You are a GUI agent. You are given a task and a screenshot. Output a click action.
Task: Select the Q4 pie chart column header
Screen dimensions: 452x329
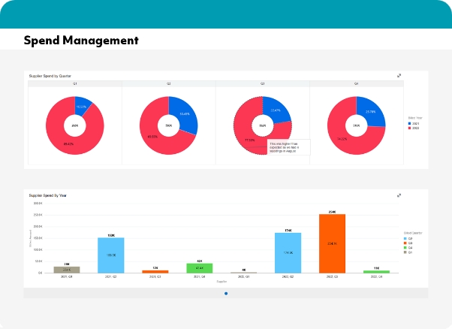click(x=356, y=83)
